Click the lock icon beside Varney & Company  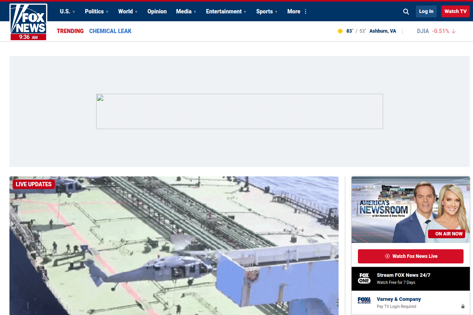point(463,306)
